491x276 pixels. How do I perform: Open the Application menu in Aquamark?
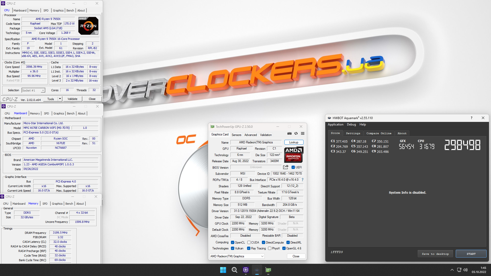336,124
